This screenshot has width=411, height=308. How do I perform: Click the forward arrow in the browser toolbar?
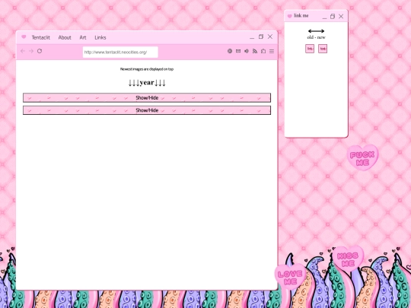(31, 51)
